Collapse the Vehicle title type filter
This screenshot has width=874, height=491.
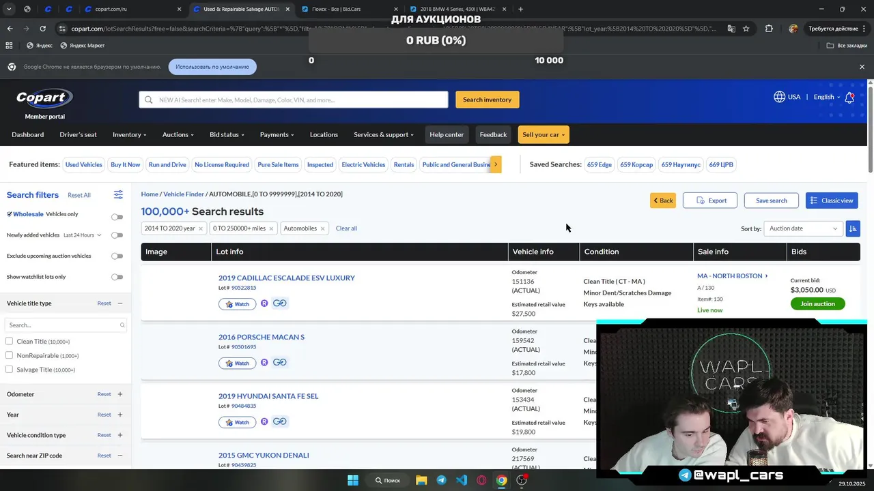point(119,303)
